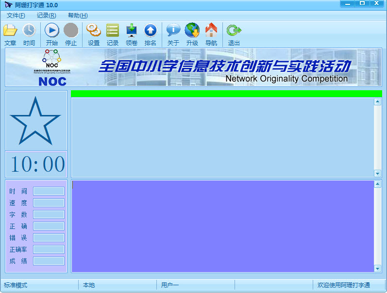The image size is (387, 293).
Task: Open the 导航 home navigation icon
Action: tap(211, 30)
